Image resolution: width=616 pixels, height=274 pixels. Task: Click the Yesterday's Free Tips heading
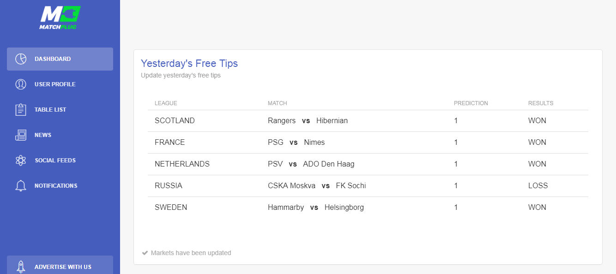point(189,63)
